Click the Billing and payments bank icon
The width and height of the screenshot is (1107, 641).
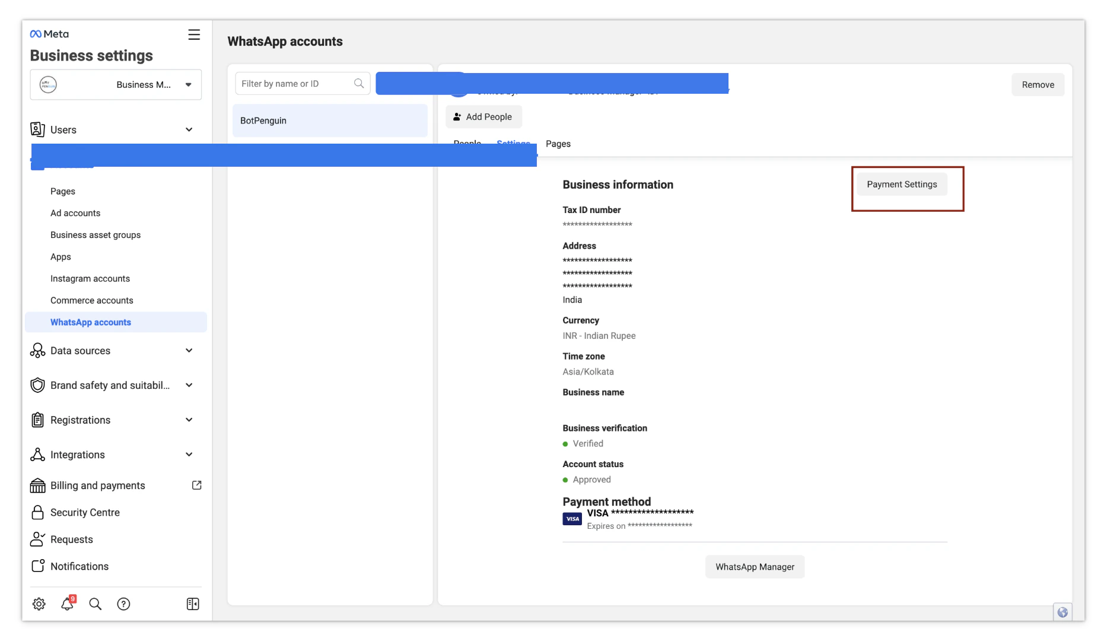[x=37, y=485]
